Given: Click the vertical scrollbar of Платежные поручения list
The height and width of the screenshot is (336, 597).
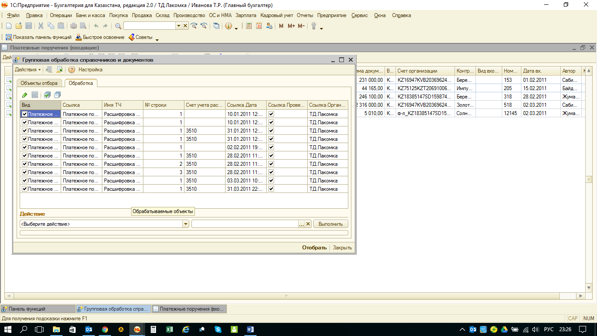Looking at the screenshot, I should [589, 179].
